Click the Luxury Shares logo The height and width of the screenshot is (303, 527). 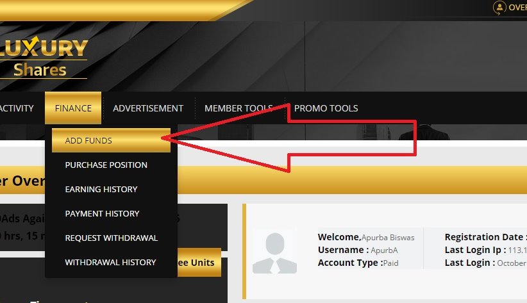(x=44, y=57)
